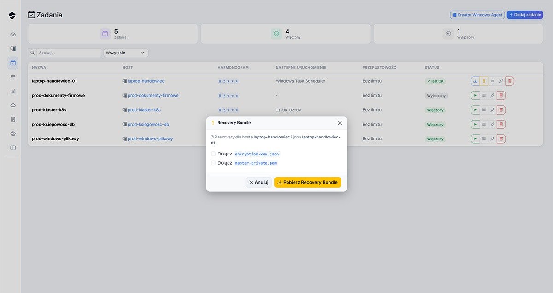
Task: Enable the Dołącz encryption-key.json checkbox
Action: pyautogui.click(x=213, y=154)
